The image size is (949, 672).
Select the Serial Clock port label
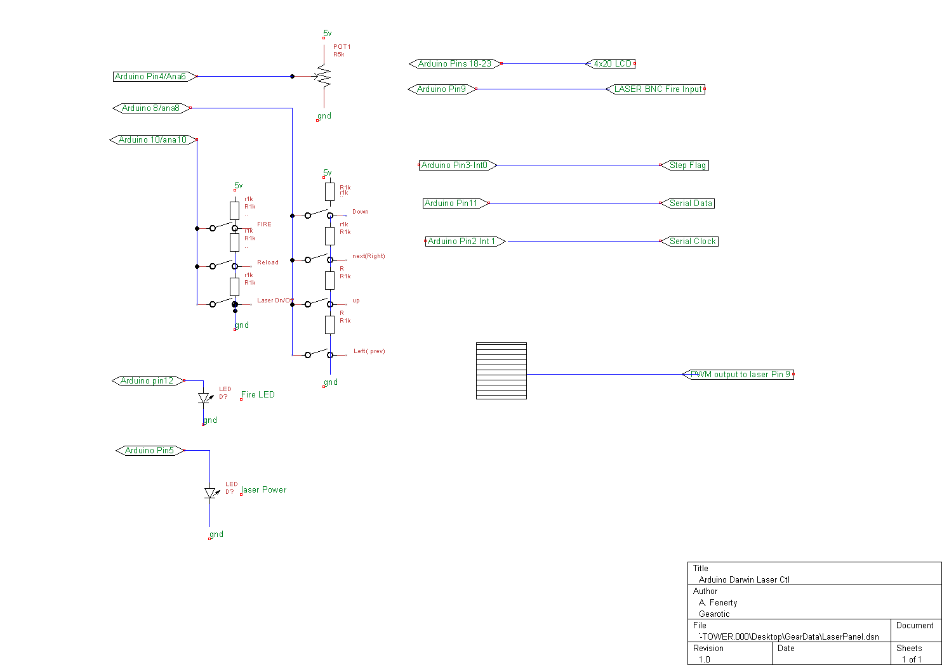tap(691, 242)
